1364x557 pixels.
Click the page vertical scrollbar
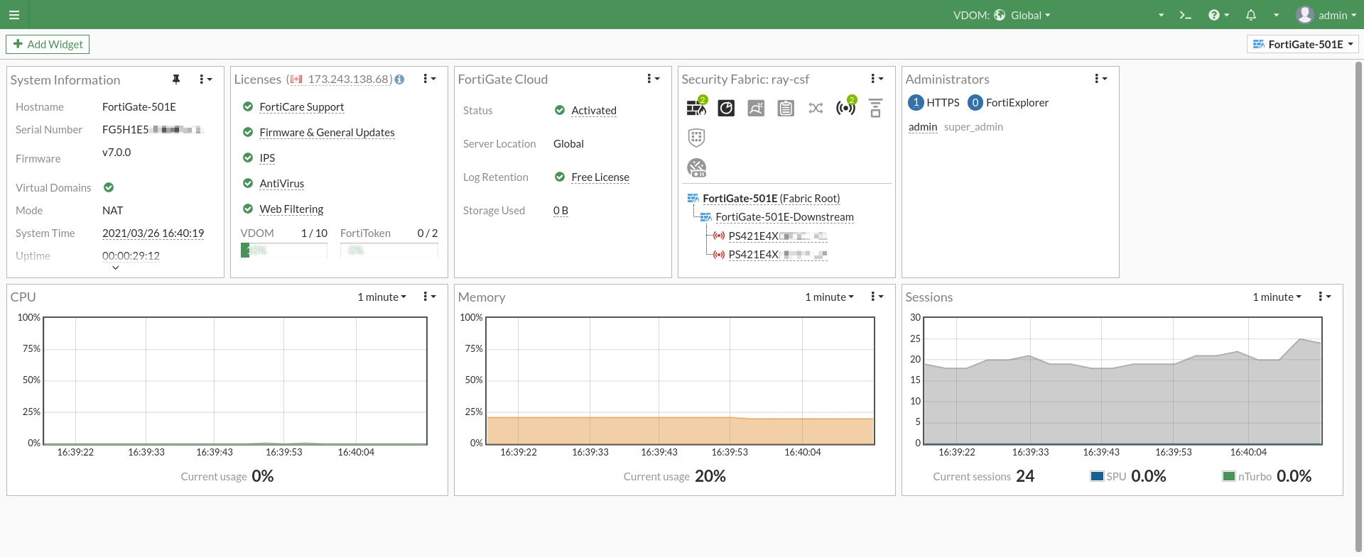click(1358, 305)
